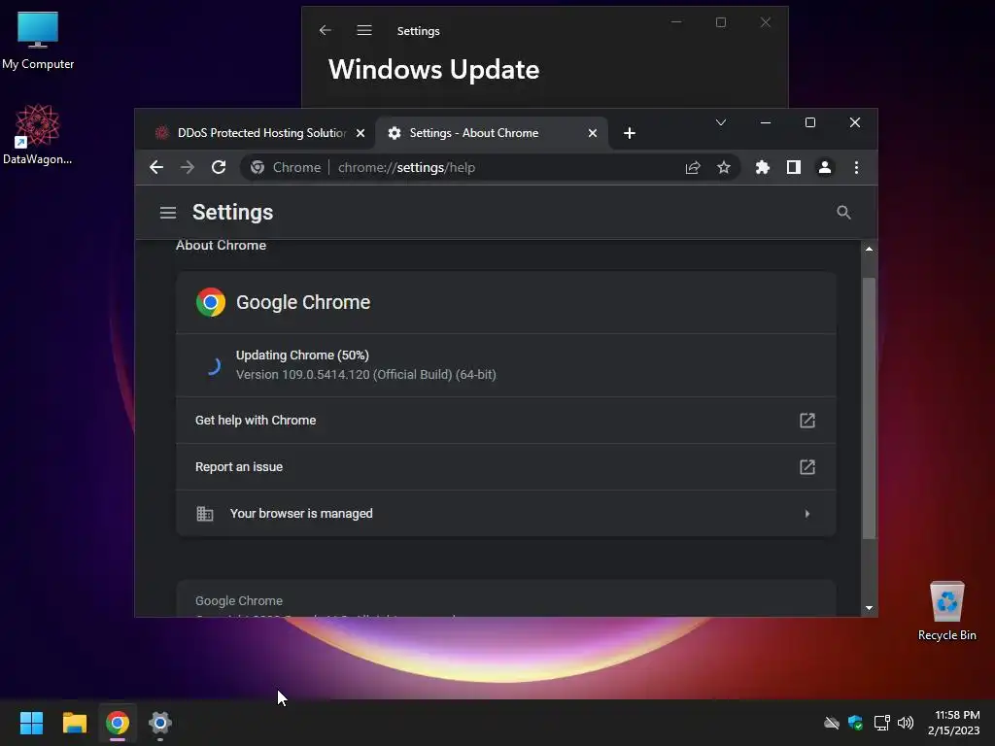Image resolution: width=995 pixels, height=746 pixels.
Task: Expand Chrome tab search dropdown arrow
Action: pos(720,122)
